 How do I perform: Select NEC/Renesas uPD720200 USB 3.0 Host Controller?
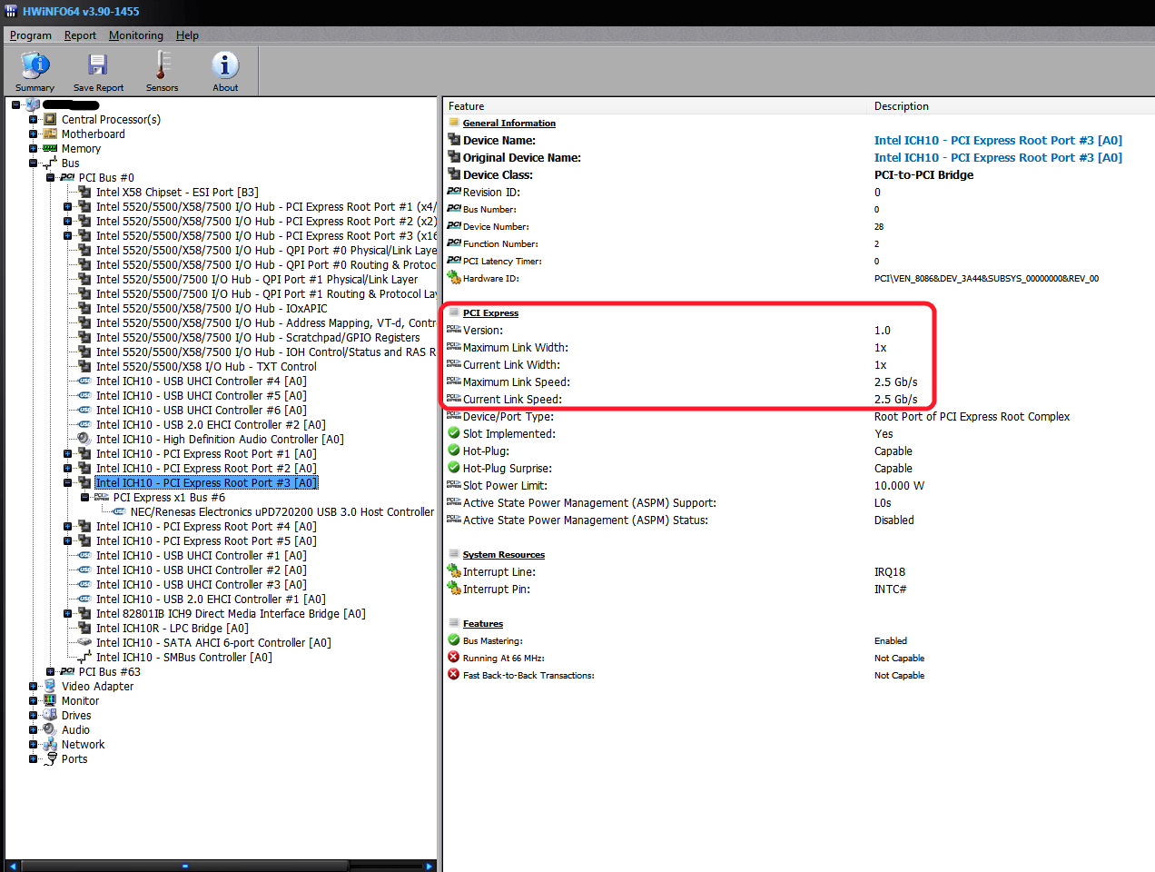[282, 511]
